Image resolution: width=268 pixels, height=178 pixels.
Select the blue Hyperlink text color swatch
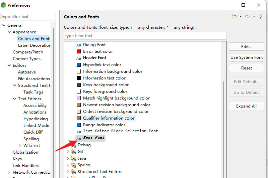coord(79,65)
